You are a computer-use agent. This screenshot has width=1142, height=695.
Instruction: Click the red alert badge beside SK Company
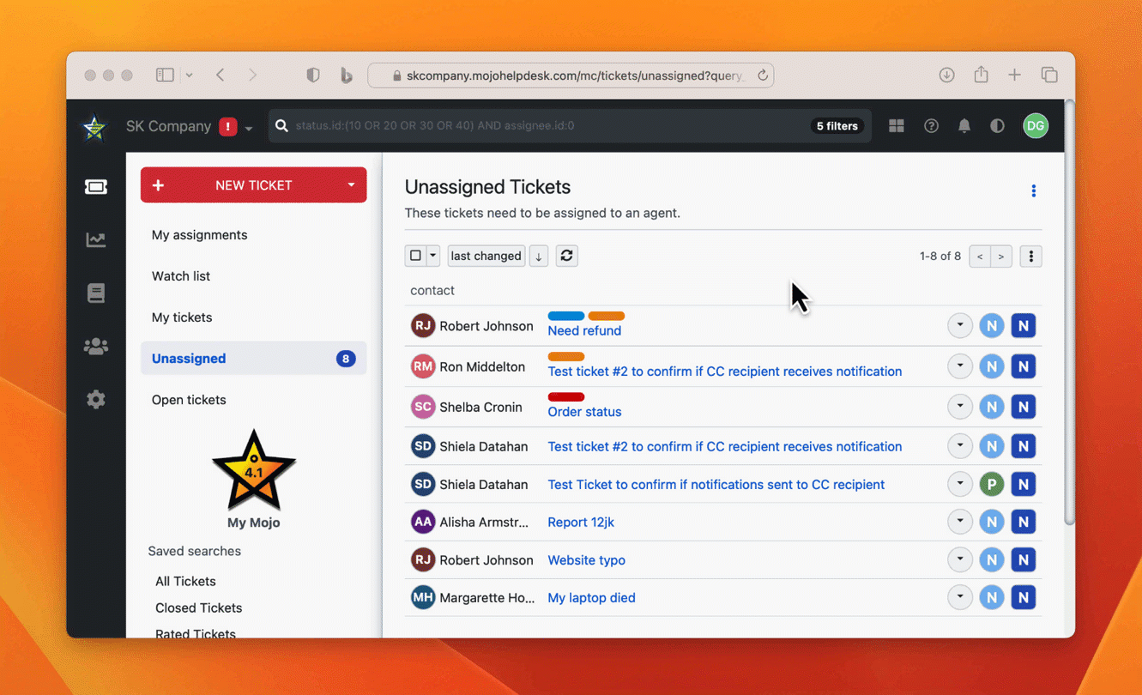pyautogui.click(x=228, y=126)
